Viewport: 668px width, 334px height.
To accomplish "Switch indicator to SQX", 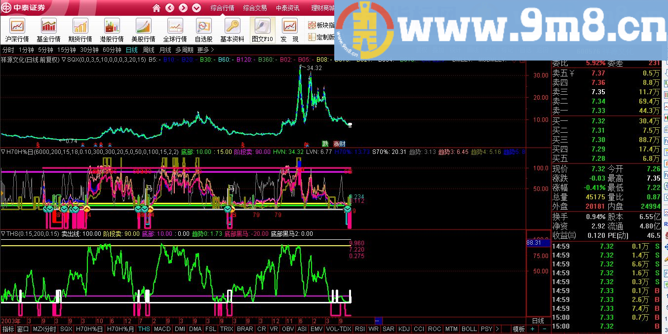I will coord(66,329).
